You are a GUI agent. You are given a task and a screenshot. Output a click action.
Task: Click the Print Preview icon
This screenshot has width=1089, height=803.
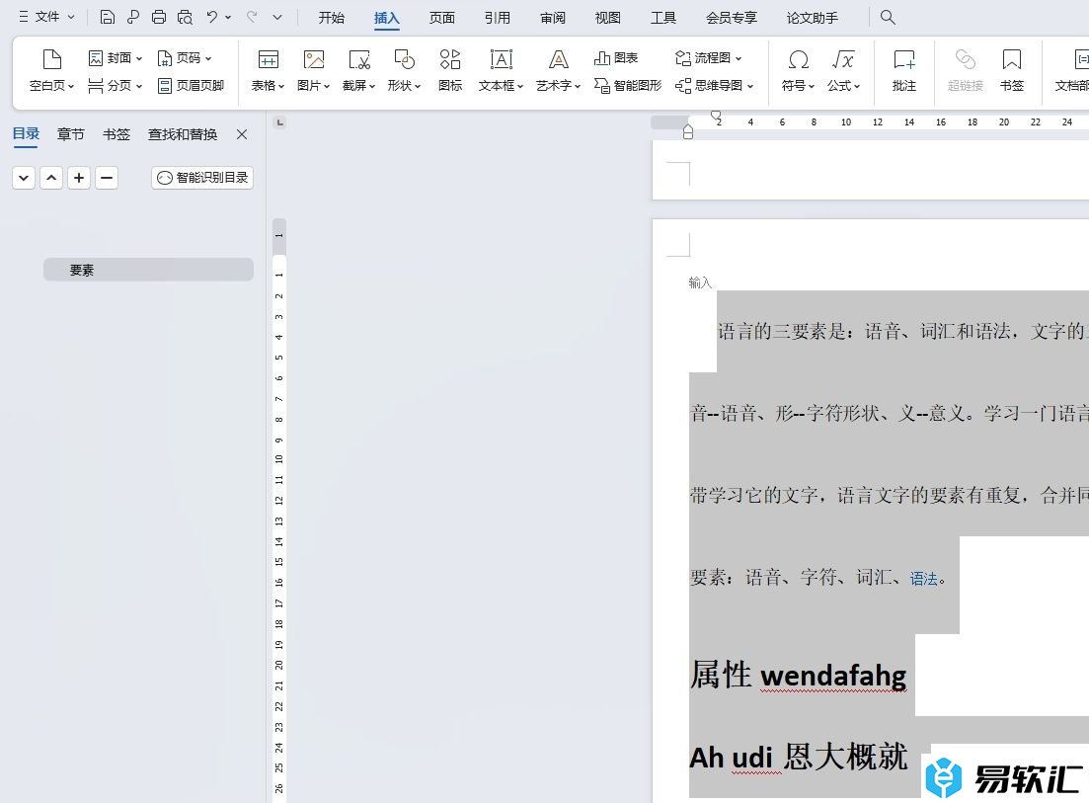[x=185, y=17]
